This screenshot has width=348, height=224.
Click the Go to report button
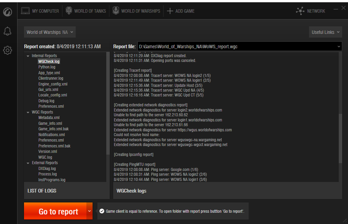pos(55,211)
